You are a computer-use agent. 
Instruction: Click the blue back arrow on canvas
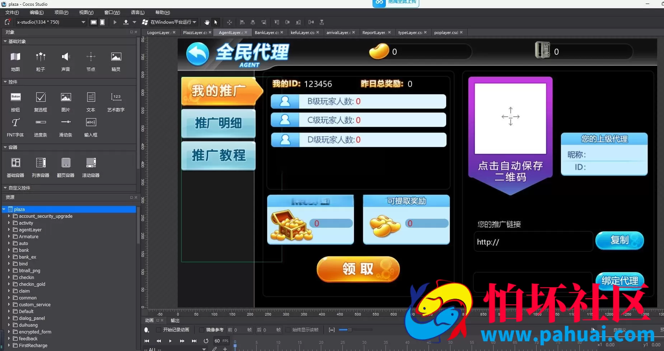click(x=197, y=54)
